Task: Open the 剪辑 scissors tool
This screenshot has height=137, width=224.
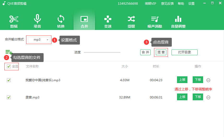Action: [x=14, y=21]
